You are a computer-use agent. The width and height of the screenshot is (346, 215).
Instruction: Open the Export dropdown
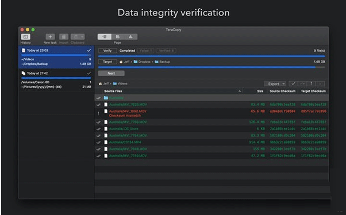(x=275, y=84)
